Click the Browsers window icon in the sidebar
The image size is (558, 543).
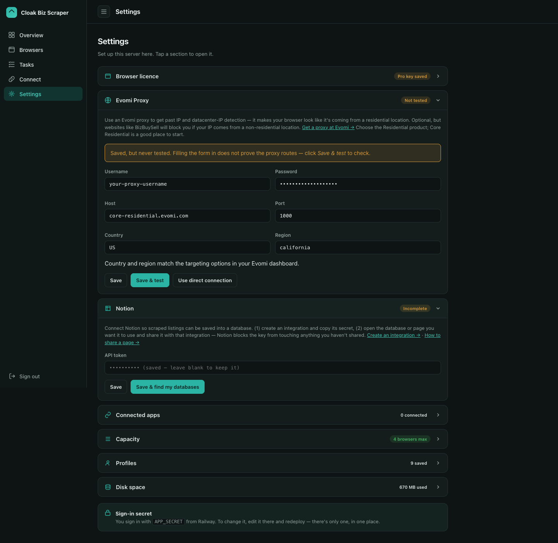click(12, 50)
